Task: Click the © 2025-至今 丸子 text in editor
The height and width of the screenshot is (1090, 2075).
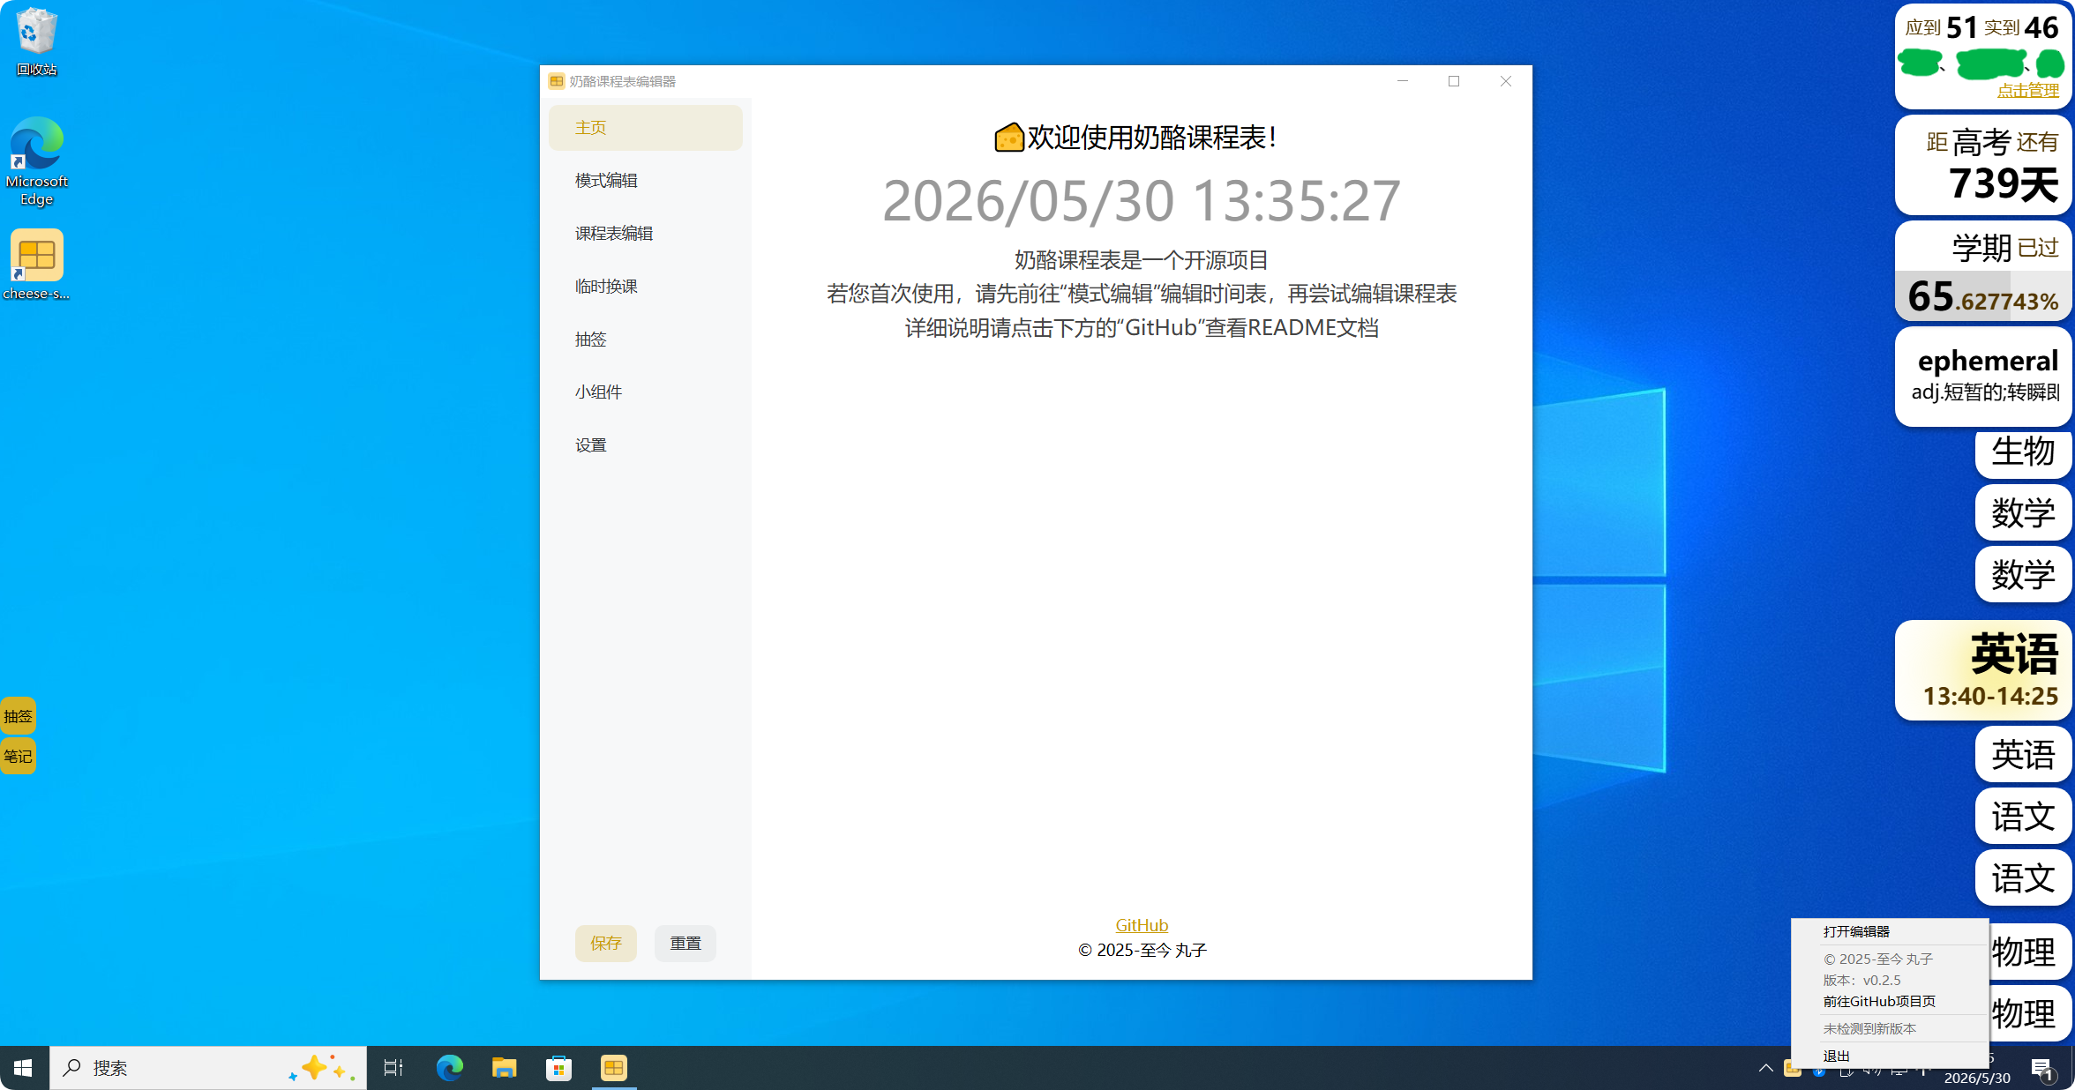Action: [1142, 951]
